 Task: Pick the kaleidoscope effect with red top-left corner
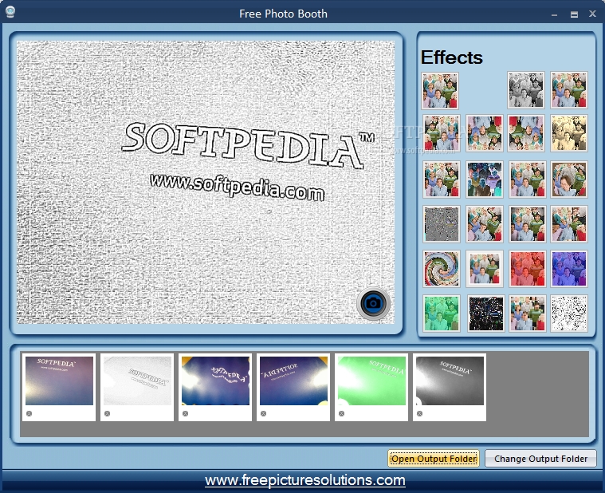point(525,133)
